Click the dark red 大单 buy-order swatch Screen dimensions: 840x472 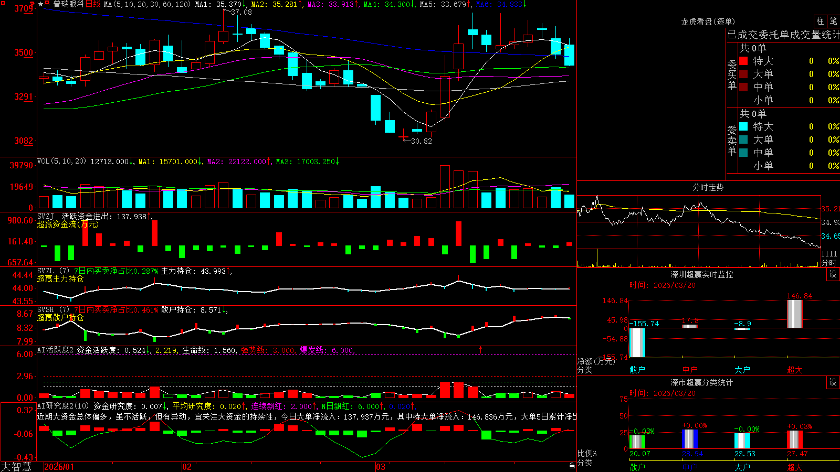click(x=743, y=74)
